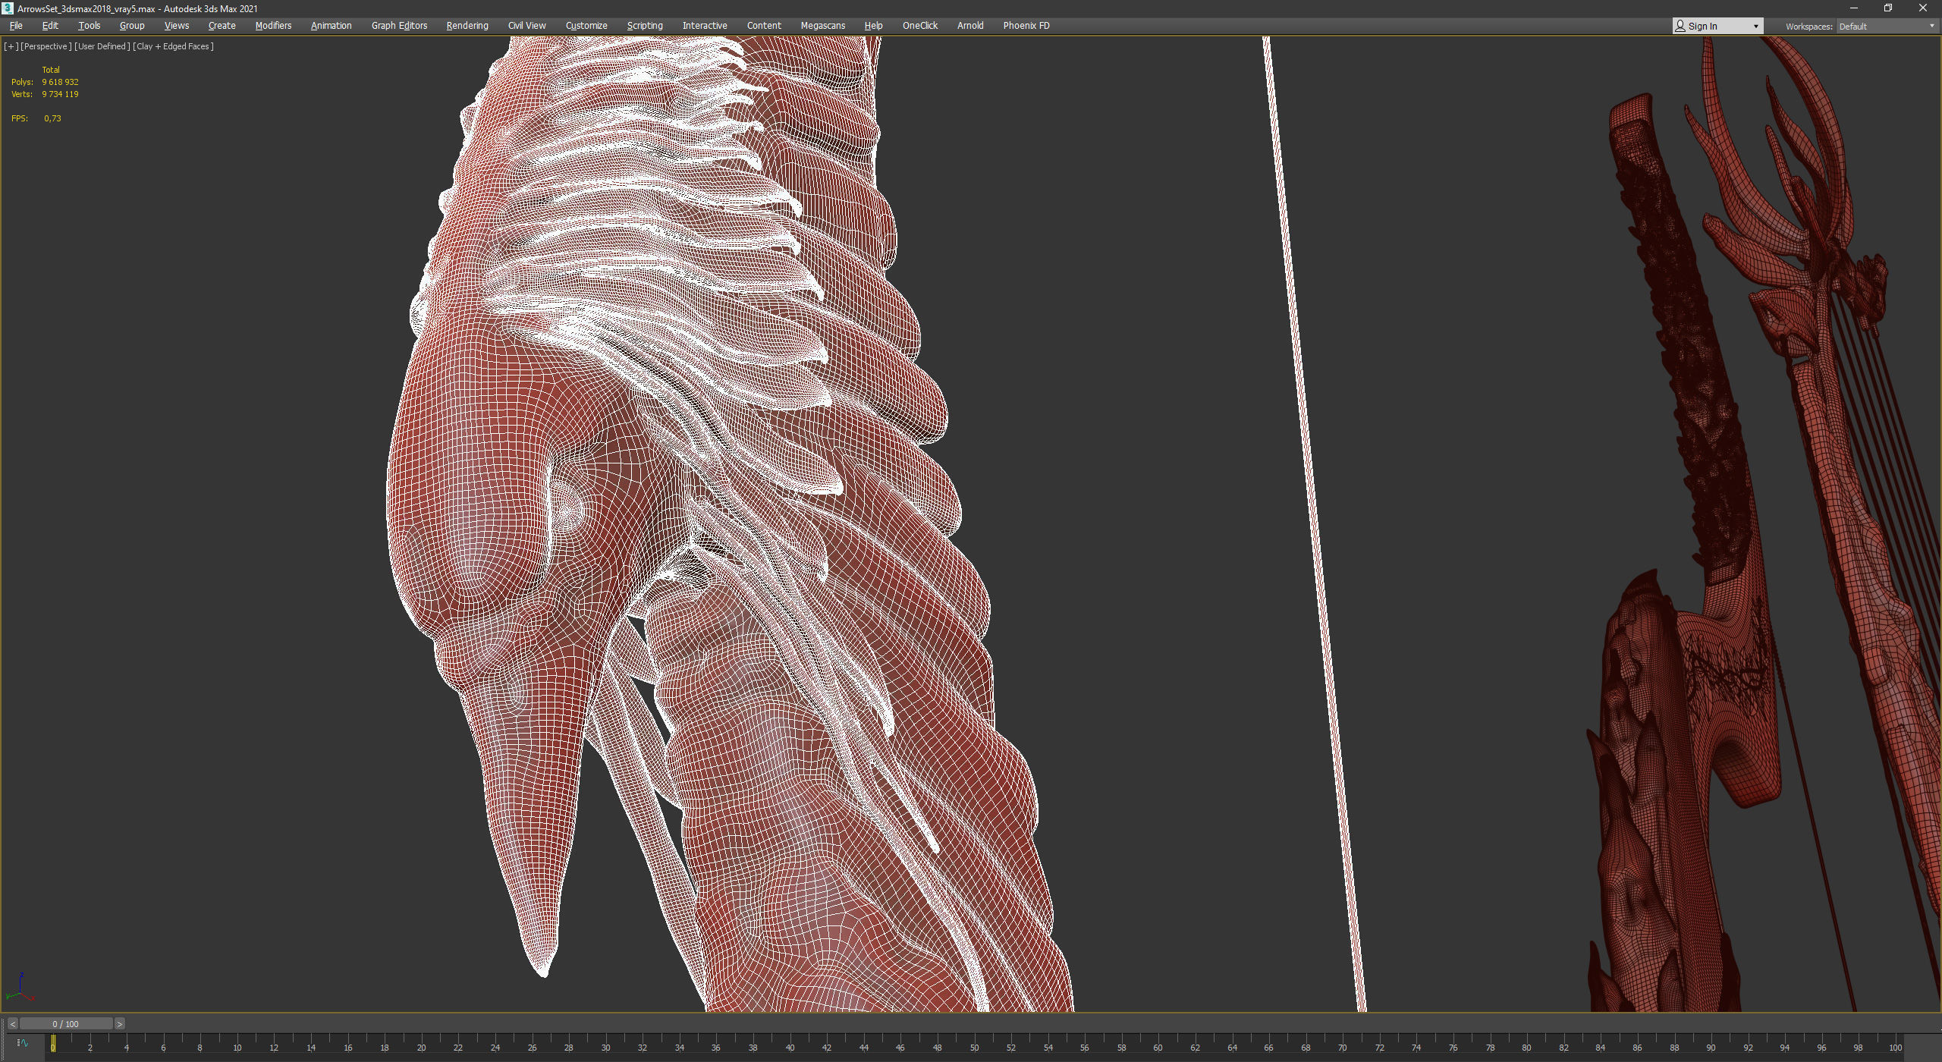Restore down the 3ds Max window
1942x1062 pixels.
tap(1888, 8)
